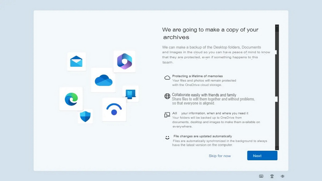322x181 pixels.
Task: Click the scrollbar up arrow
Action: (x=277, y=27)
